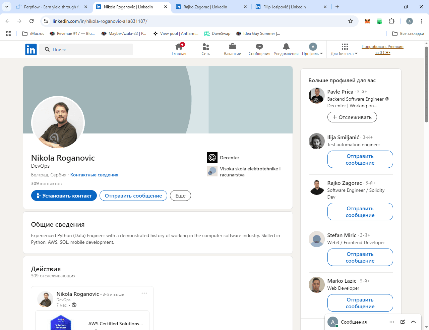Open the Visoka skola elektrotehnike link
Image resolution: width=429 pixels, height=330 pixels.
(245, 171)
